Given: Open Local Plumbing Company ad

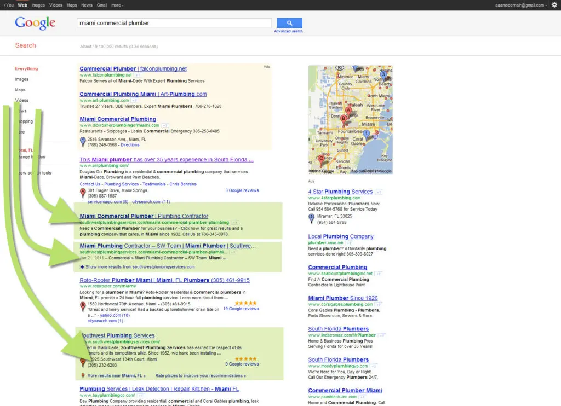Looking at the screenshot, I should click(341, 236).
